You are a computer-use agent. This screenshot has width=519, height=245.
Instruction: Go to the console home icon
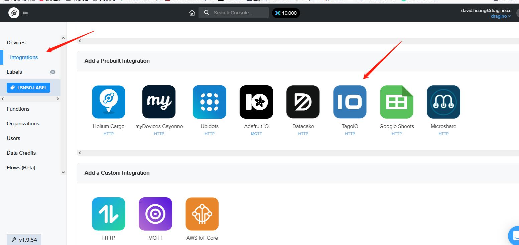point(192,13)
